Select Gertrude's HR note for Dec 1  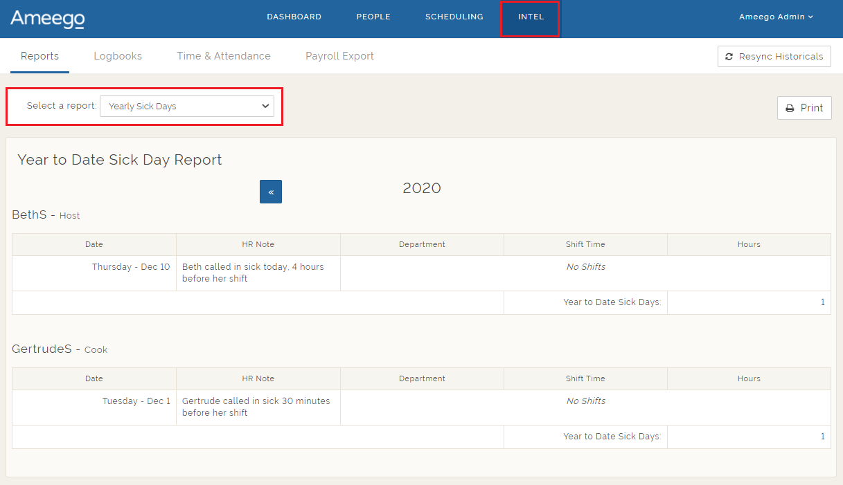tap(256, 407)
